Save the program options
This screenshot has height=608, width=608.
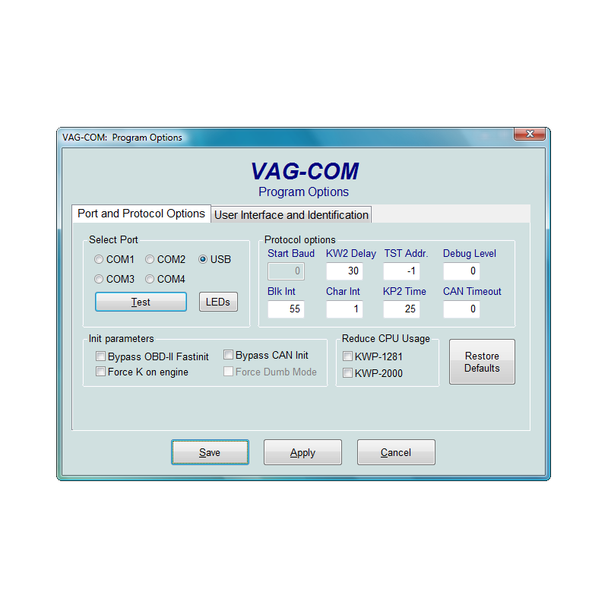[x=210, y=452]
